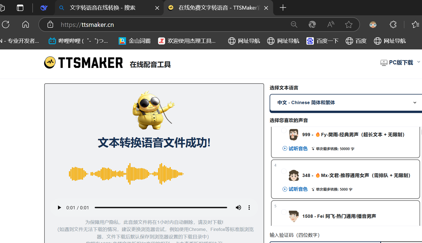This screenshot has height=243, width=422.
Task: Add this page to favorites star
Action: (x=349, y=25)
